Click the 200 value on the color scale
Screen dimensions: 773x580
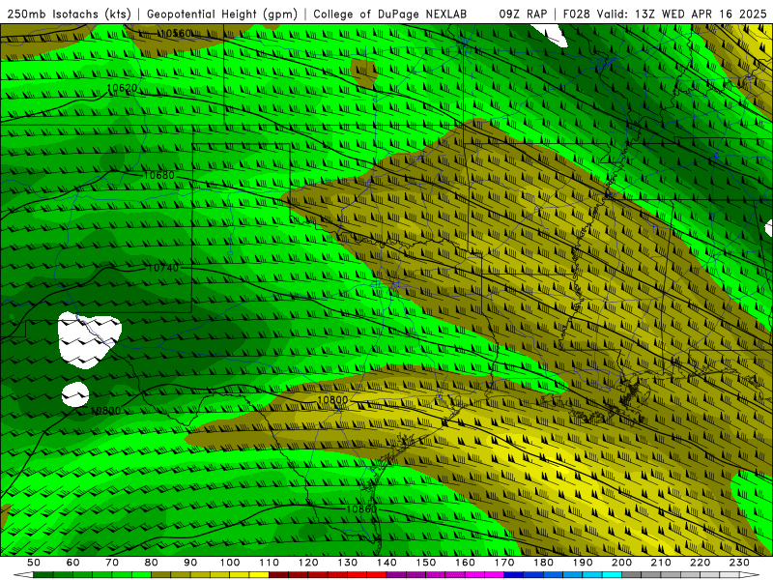[x=621, y=563]
